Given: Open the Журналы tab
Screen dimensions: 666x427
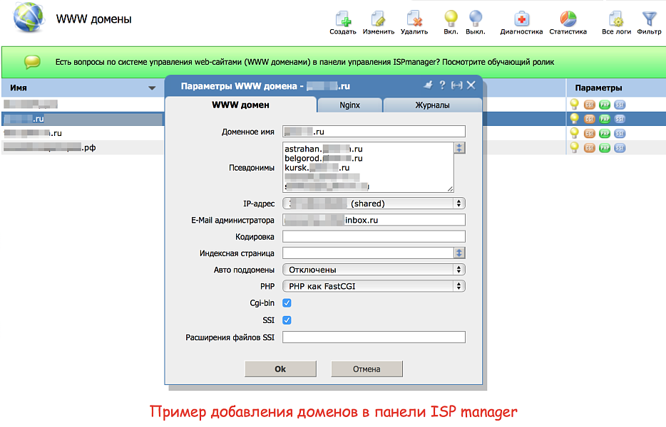Looking at the screenshot, I should (431, 104).
